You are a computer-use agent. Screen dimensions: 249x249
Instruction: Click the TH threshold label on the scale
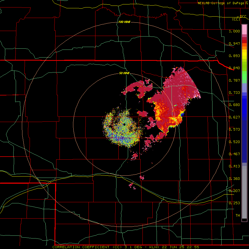point(238,216)
